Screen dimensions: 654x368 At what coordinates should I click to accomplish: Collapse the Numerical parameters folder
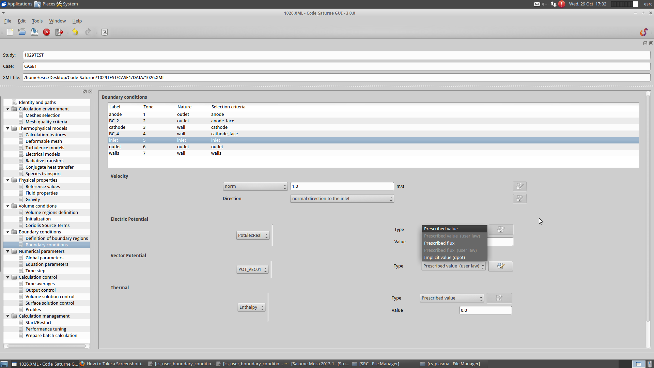click(7, 251)
